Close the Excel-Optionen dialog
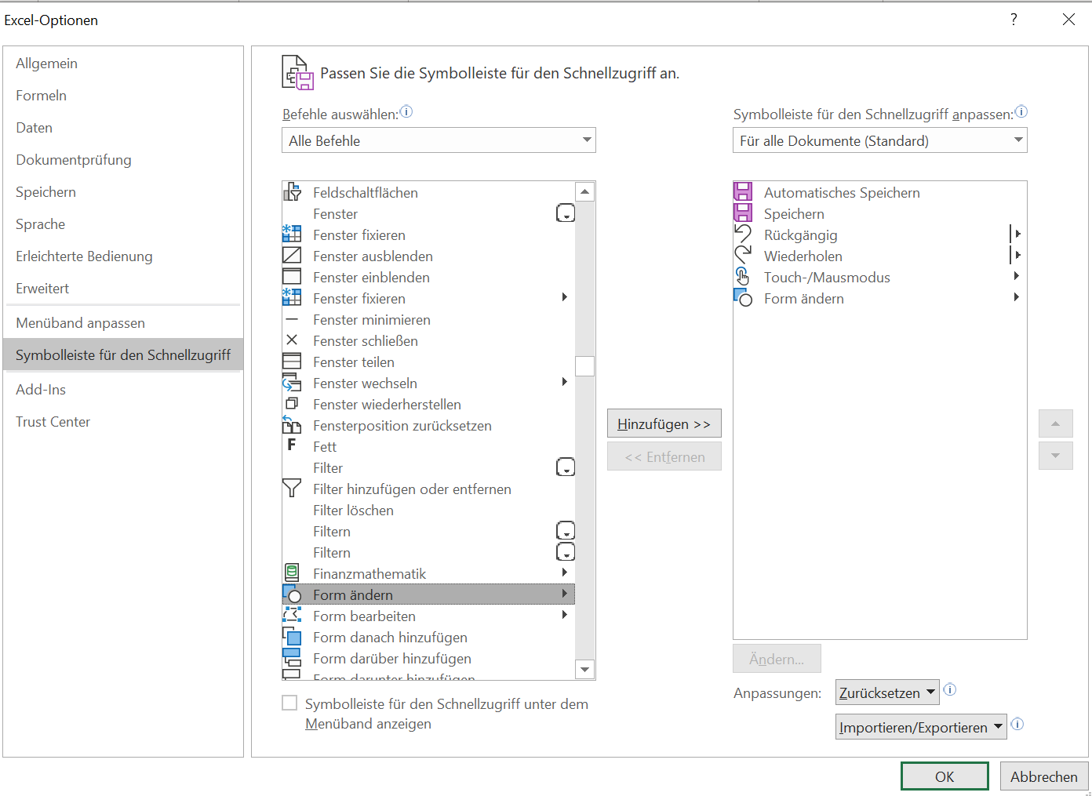 click(x=1068, y=20)
